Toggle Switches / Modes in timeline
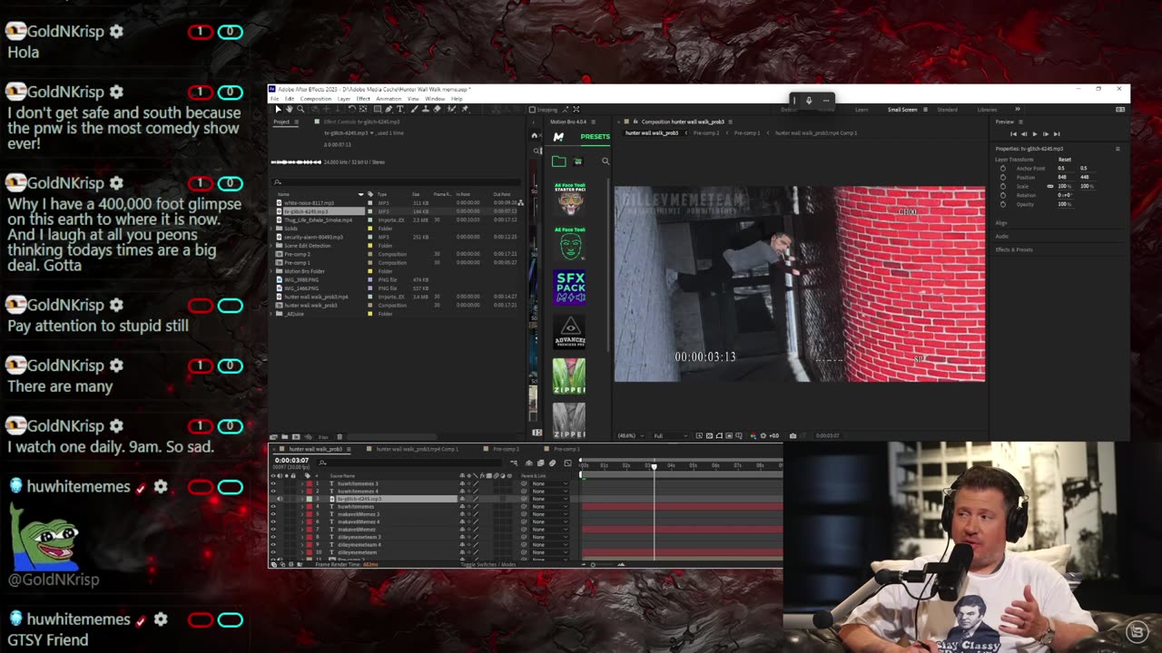The width and height of the screenshot is (1162, 653). click(x=488, y=564)
